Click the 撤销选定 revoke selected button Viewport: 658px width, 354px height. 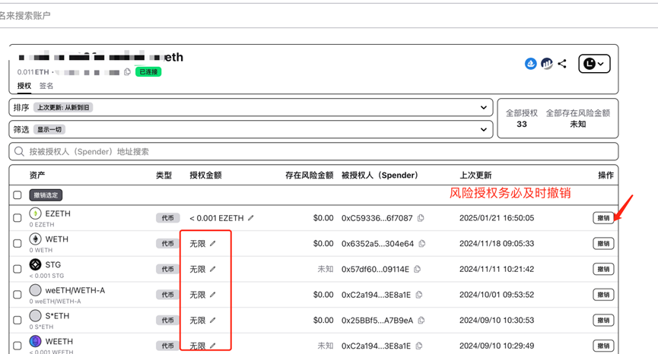(46, 195)
